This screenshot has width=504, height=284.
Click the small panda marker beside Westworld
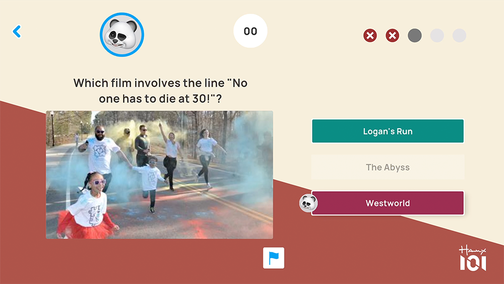pyautogui.click(x=308, y=203)
